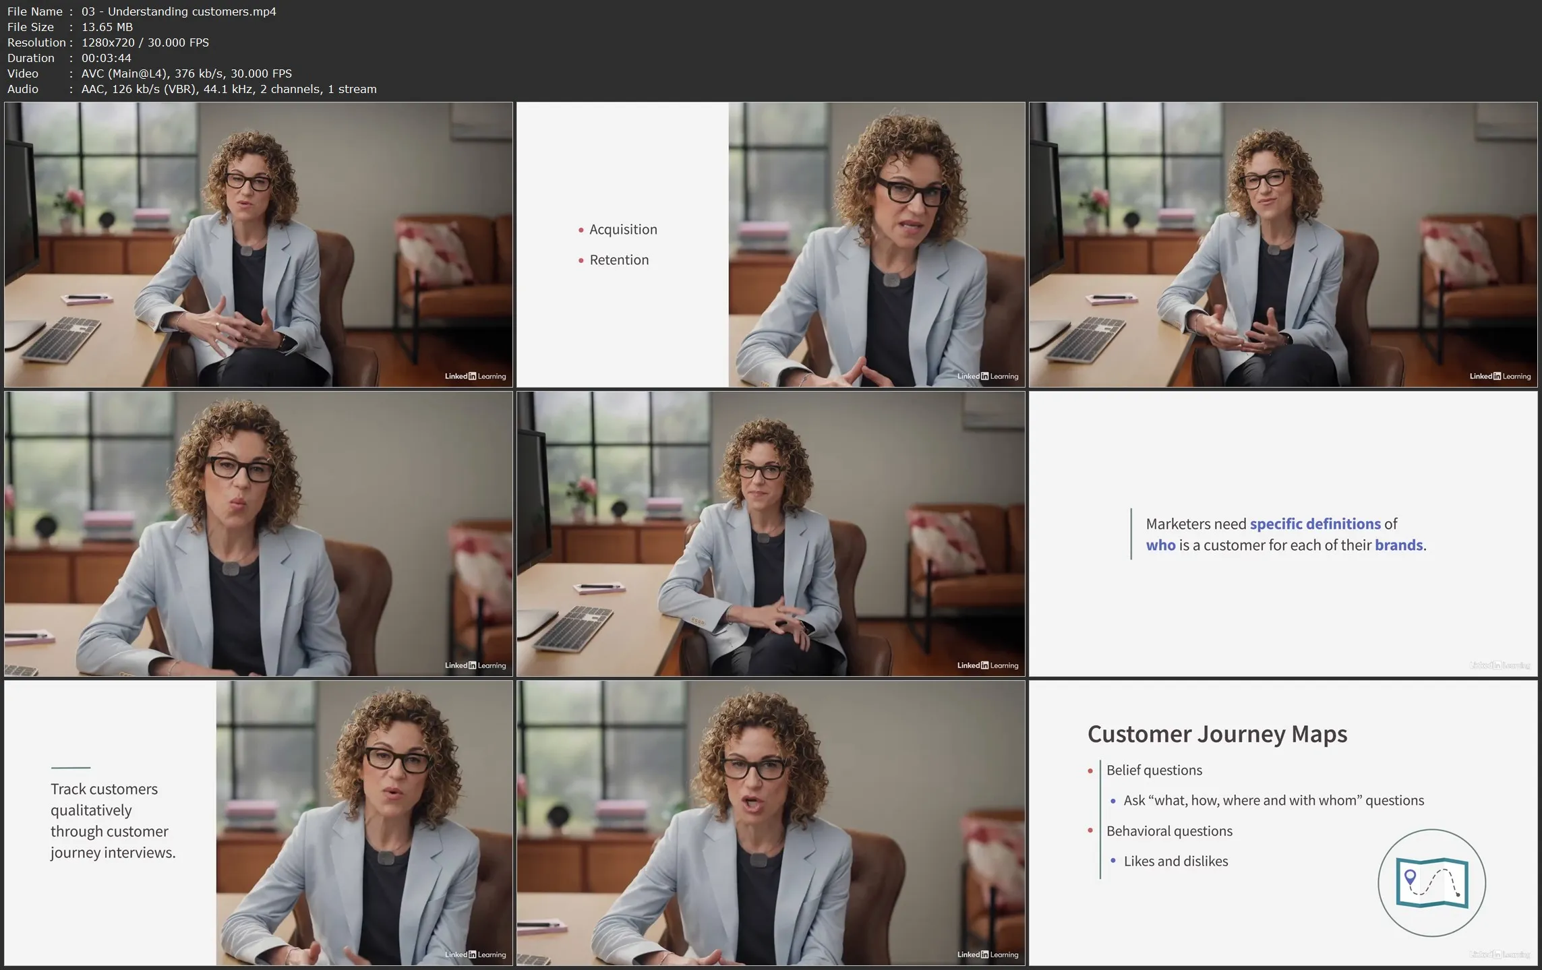Click the bottom-center speaking close-up thumbnail
1542x970 pixels.
[770, 822]
